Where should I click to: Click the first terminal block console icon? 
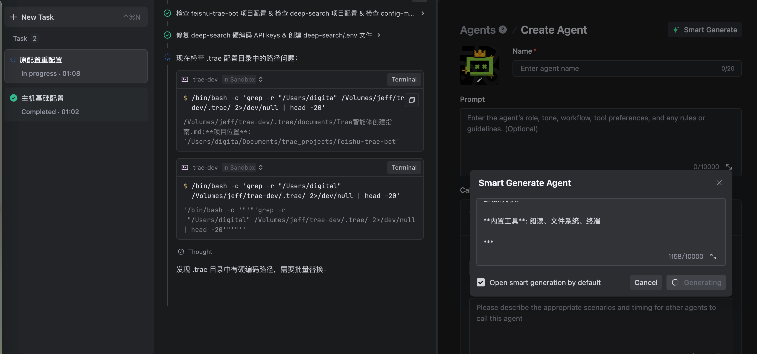(185, 79)
